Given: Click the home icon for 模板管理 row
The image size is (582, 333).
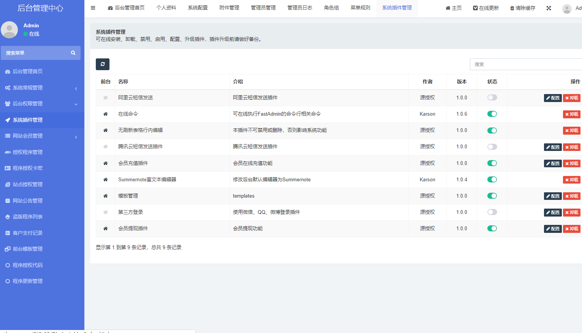Looking at the screenshot, I should tap(106, 196).
